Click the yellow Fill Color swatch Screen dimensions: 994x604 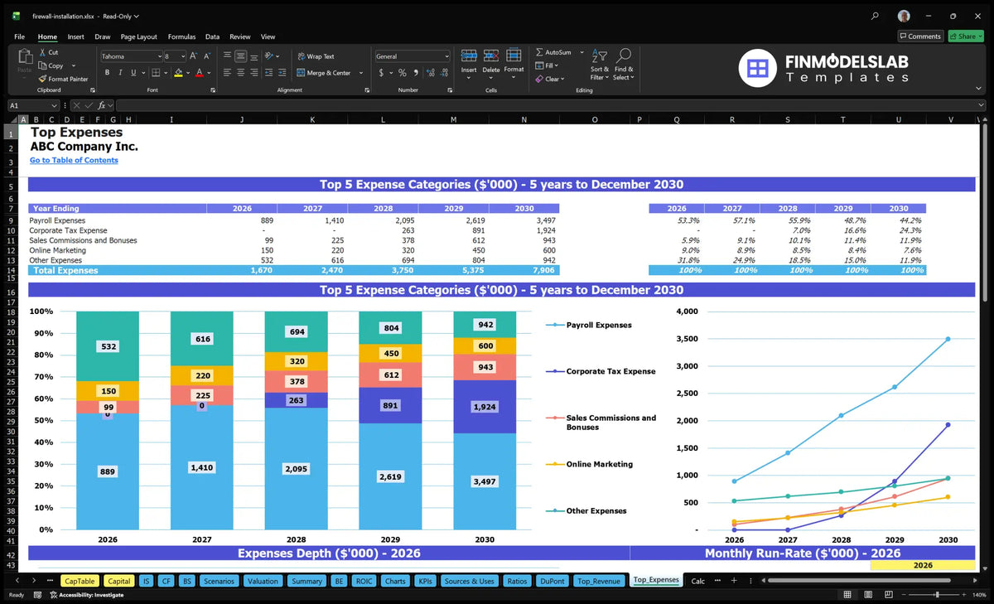pyautogui.click(x=179, y=73)
